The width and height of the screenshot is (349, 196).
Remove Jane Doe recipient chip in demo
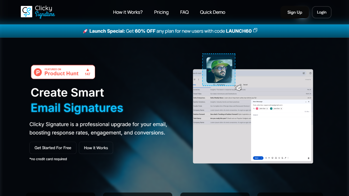coord(281,109)
